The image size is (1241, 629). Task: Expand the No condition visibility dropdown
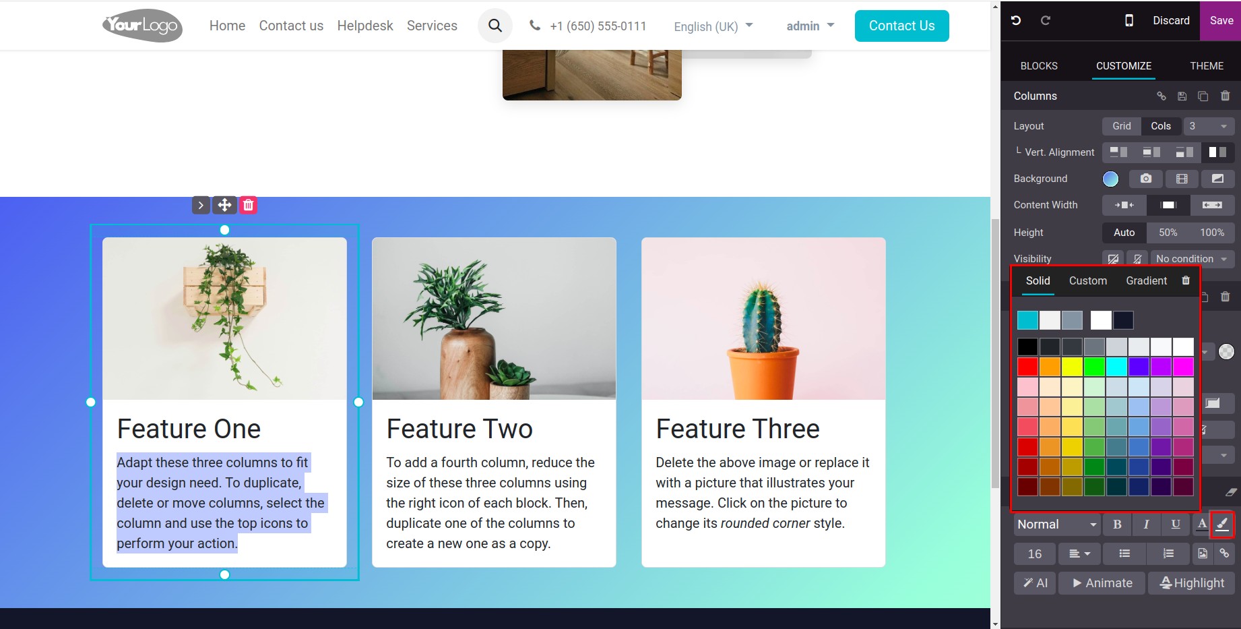(1192, 259)
